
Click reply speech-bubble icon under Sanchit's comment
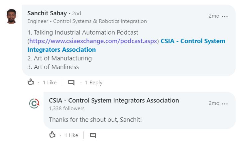pyautogui.click(x=71, y=83)
